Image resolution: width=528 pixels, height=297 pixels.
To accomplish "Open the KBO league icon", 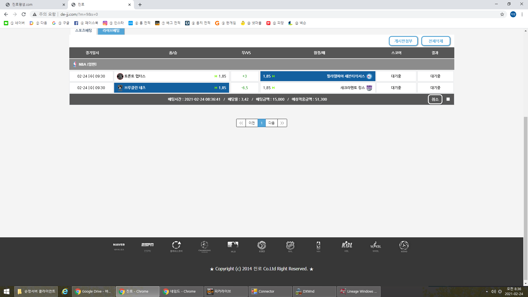I will 262,245.
